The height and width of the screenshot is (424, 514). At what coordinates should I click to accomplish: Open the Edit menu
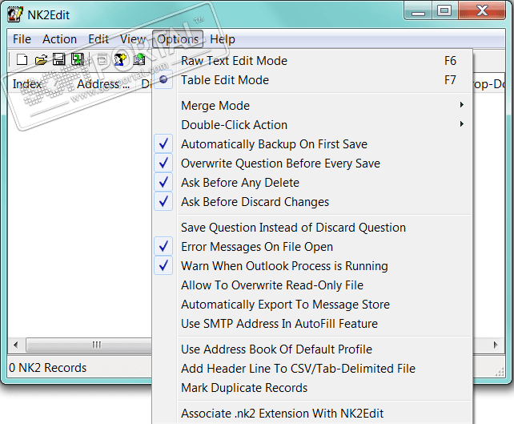pyautogui.click(x=98, y=39)
